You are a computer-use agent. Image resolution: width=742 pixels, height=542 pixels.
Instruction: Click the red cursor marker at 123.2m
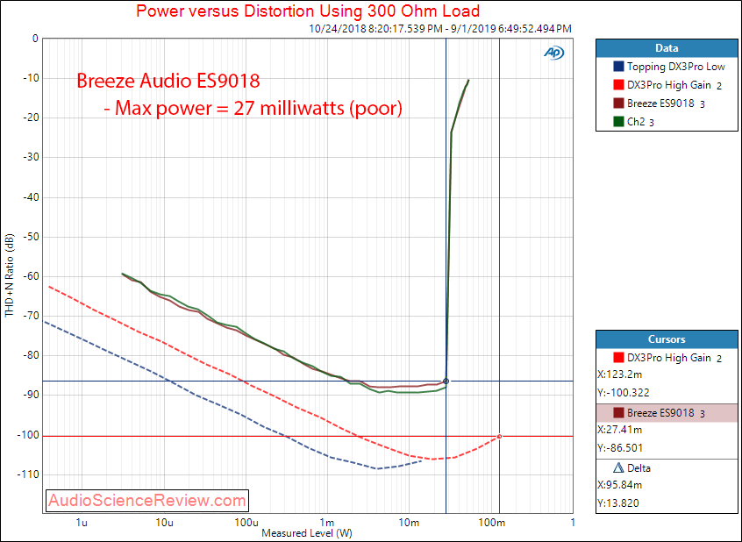point(499,437)
